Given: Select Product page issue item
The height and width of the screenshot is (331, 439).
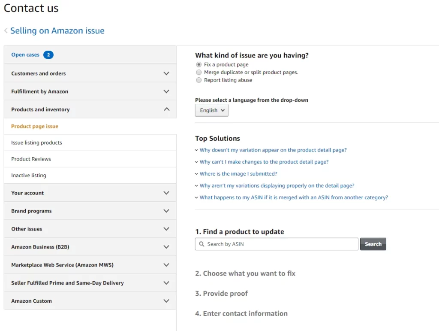Looking at the screenshot, I should pos(90,126).
